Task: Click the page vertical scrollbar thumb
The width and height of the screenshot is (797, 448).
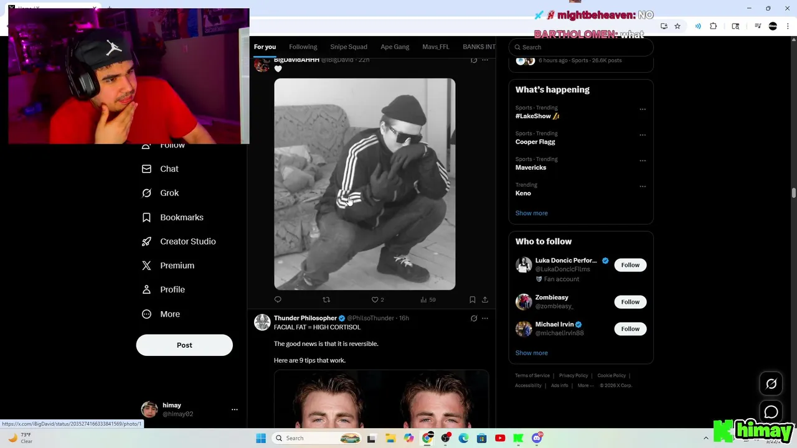Action: point(794,193)
